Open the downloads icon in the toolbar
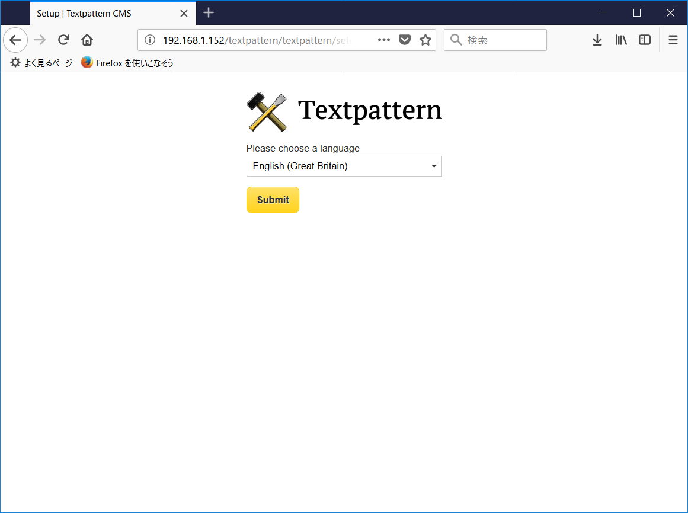Image resolution: width=688 pixels, height=513 pixels. (597, 40)
